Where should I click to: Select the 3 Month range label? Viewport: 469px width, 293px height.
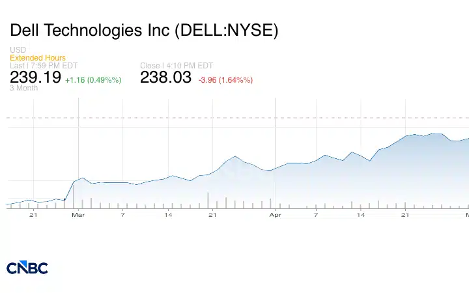click(x=23, y=88)
